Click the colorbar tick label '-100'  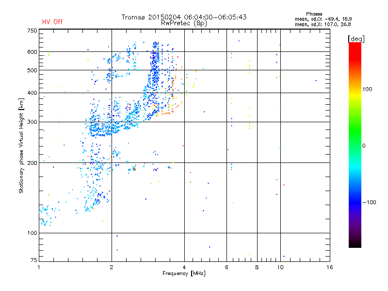[369, 202]
